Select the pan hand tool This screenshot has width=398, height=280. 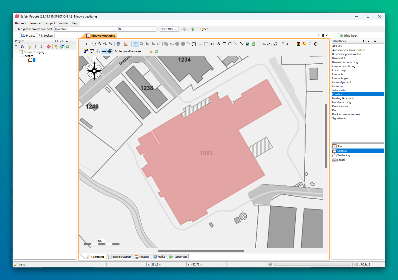[x=93, y=44]
